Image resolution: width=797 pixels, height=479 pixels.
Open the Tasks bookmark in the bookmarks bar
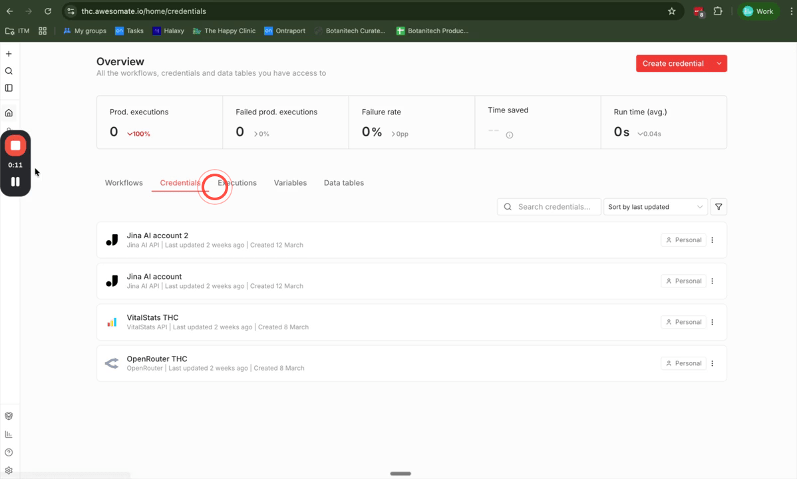[x=129, y=31]
